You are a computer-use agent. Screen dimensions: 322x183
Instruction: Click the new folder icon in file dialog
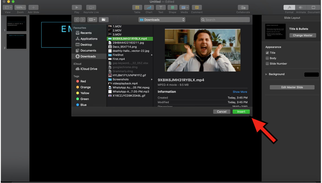(x=103, y=19)
